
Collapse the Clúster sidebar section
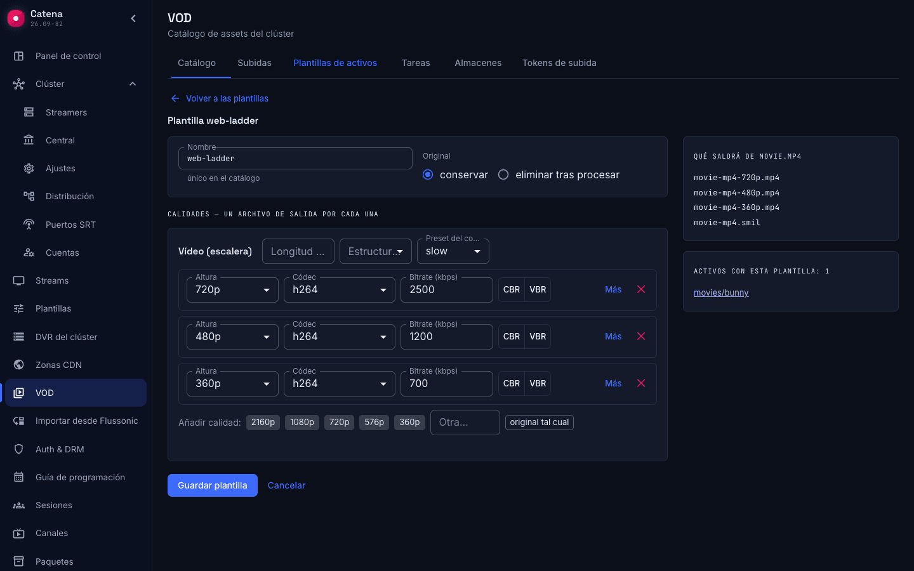[133, 84]
